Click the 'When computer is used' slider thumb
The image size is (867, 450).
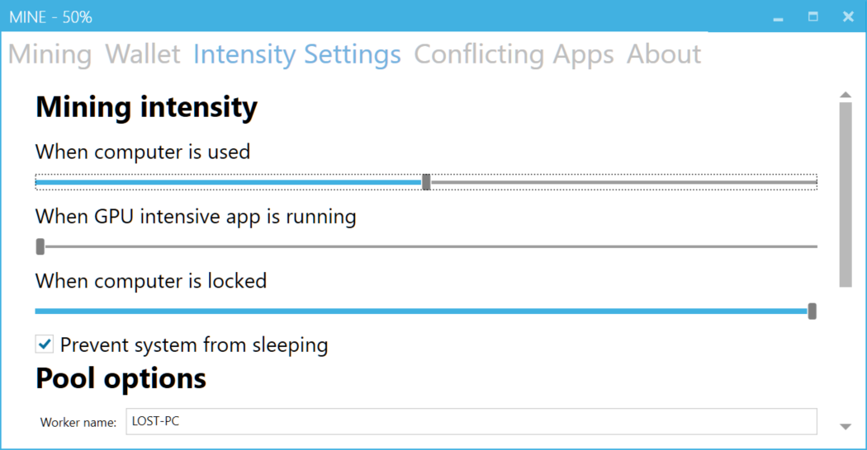click(x=426, y=182)
